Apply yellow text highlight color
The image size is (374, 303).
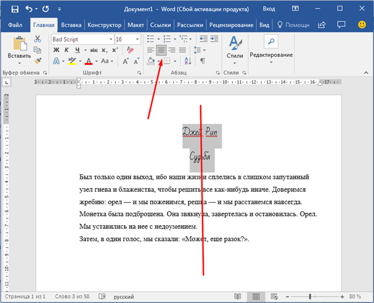(72, 61)
